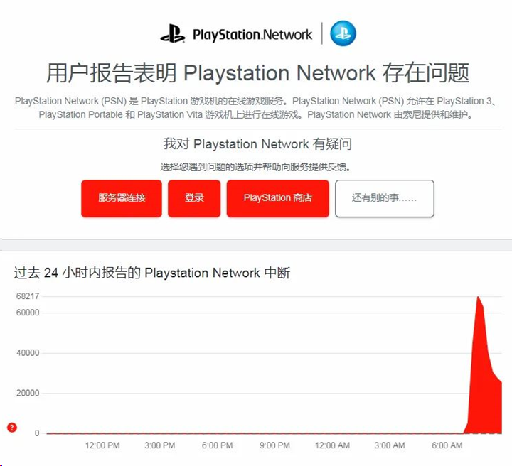Viewport: 512px width, 466px height.
Task: Click the 选择您遇到问题的选项 instruction text
Action: [x=256, y=167]
